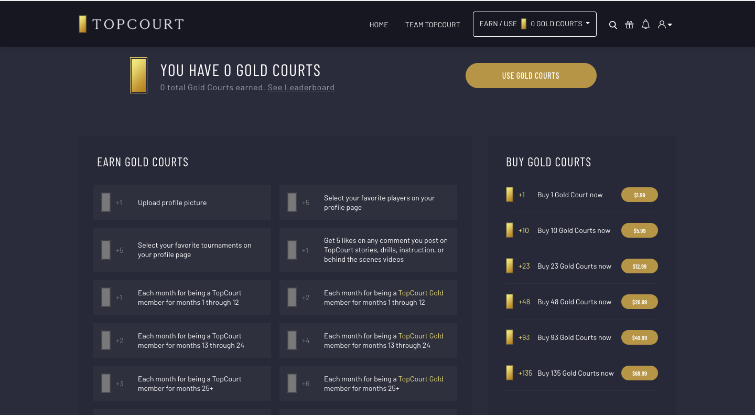Select the favorite tournaments earn card
Image resolution: width=755 pixels, height=415 pixels.
click(x=182, y=250)
